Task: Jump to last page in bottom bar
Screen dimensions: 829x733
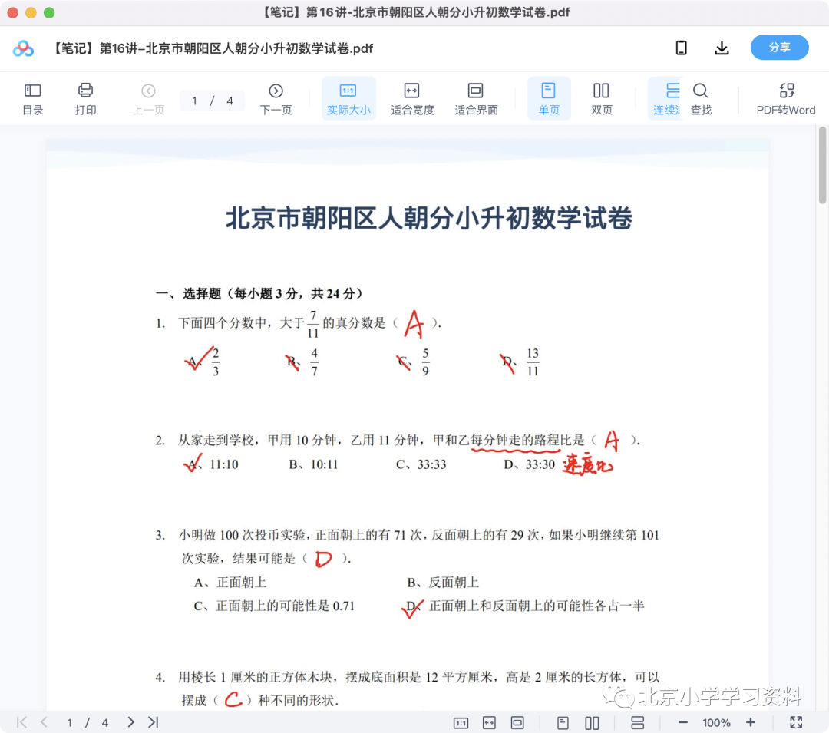Action: [x=153, y=722]
